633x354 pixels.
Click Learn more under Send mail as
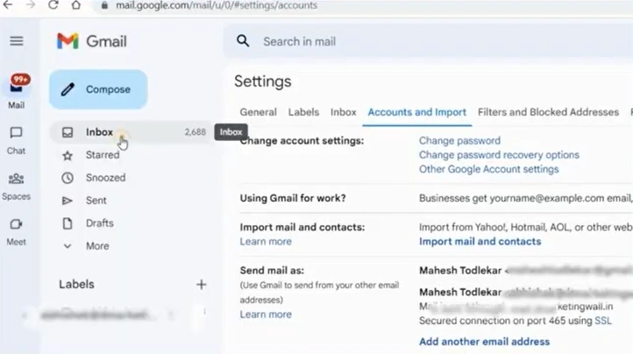tap(266, 315)
